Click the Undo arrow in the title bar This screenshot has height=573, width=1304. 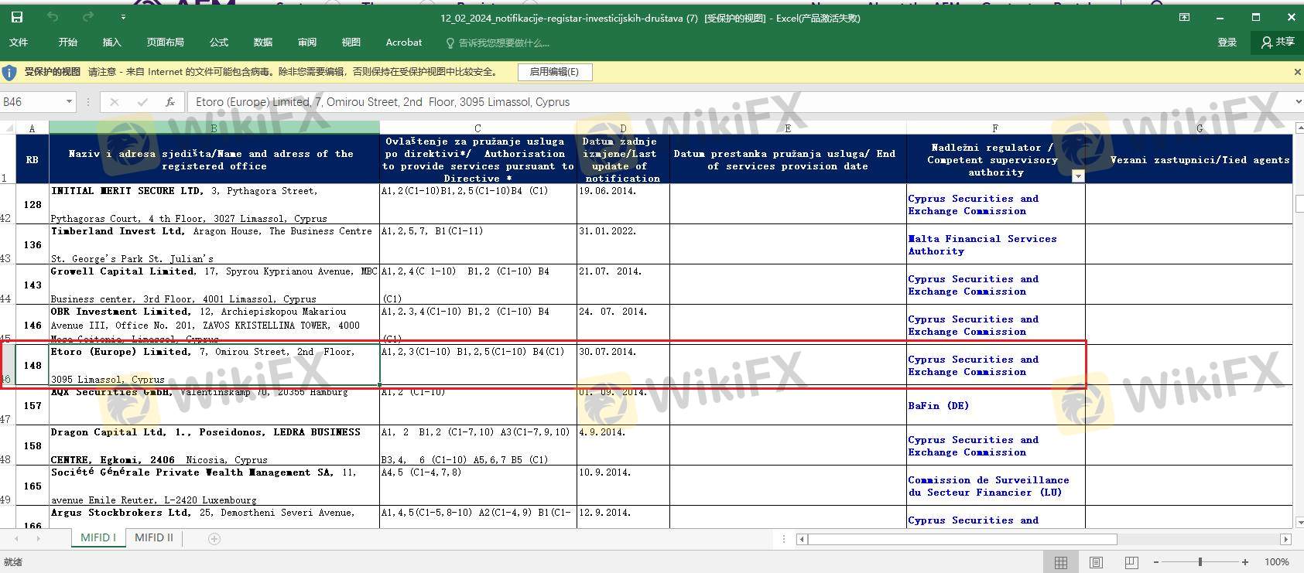point(53,17)
